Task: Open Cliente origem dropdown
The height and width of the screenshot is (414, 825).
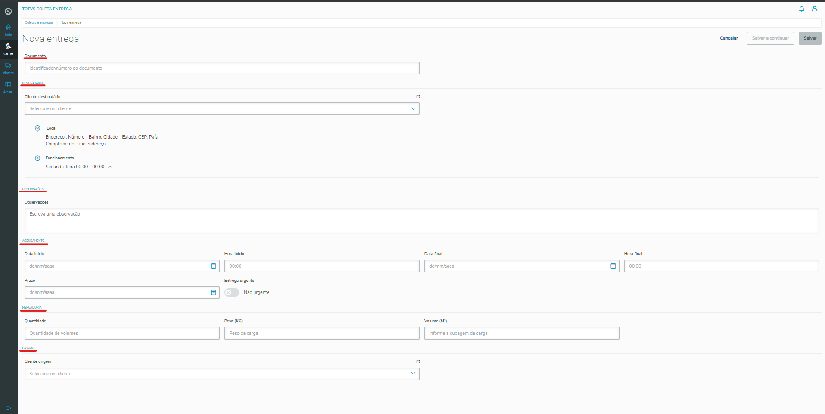Action: (222, 374)
